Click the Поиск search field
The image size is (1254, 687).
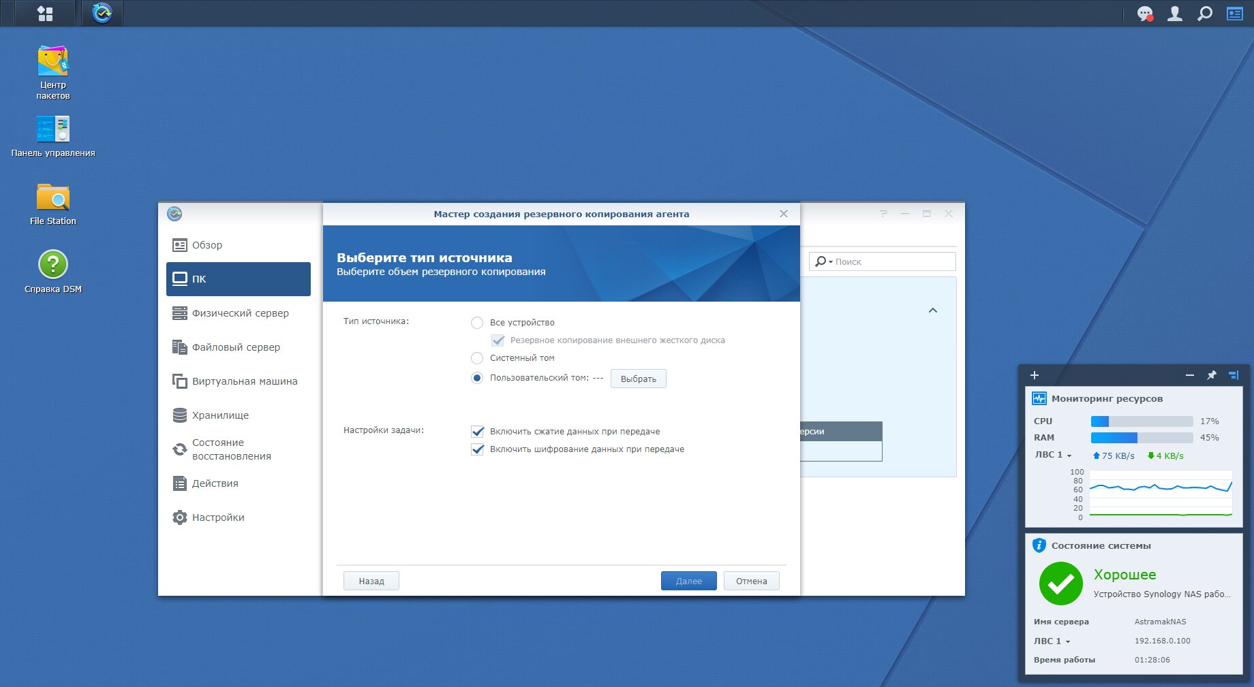[x=883, y=261]
